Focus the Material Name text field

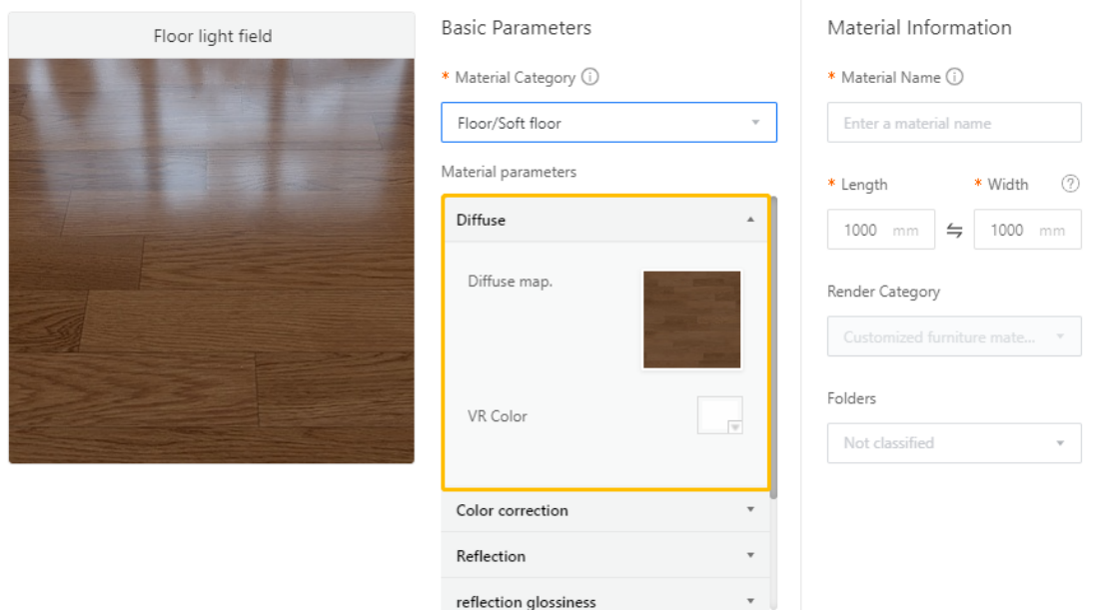click(953, 123)
